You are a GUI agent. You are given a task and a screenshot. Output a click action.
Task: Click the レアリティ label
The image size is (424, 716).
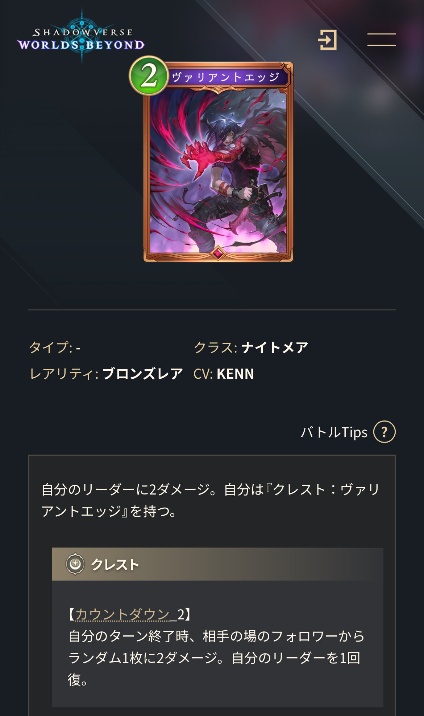pyautogui.click(x=64, y=374)
